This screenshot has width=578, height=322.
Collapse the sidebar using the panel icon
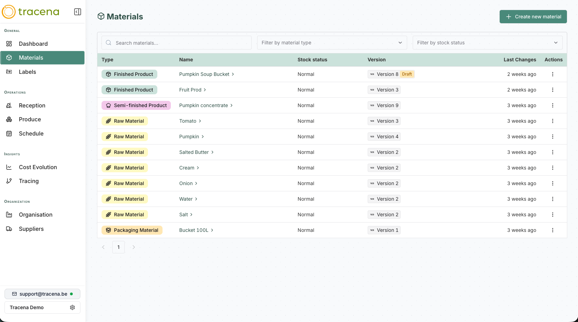click(x=78, y=12)
